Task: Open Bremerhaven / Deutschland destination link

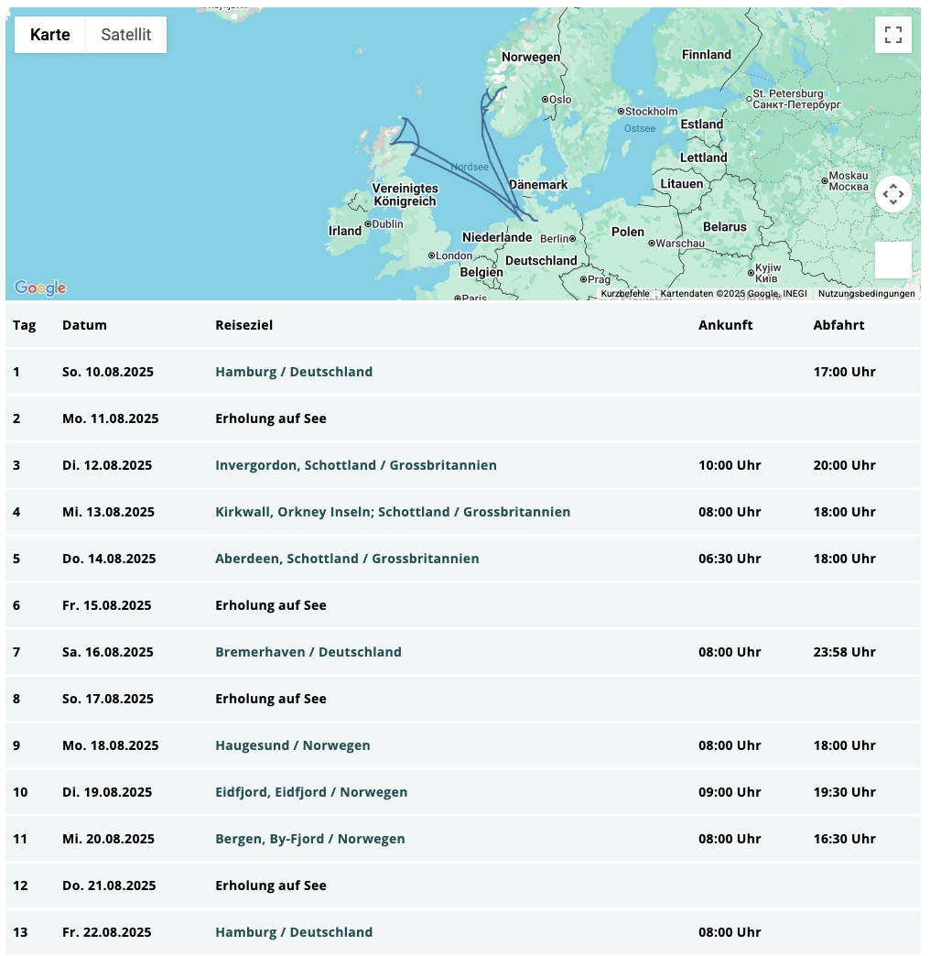Action: 308,652
